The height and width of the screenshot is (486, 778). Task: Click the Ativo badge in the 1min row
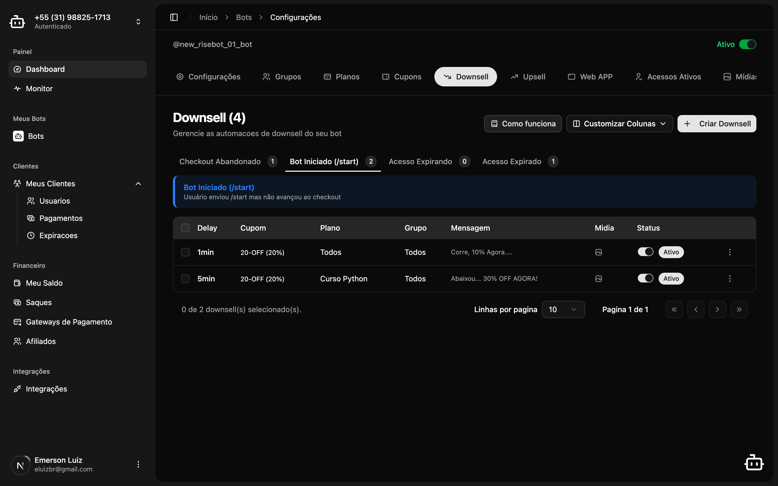[x=671, y=252]
